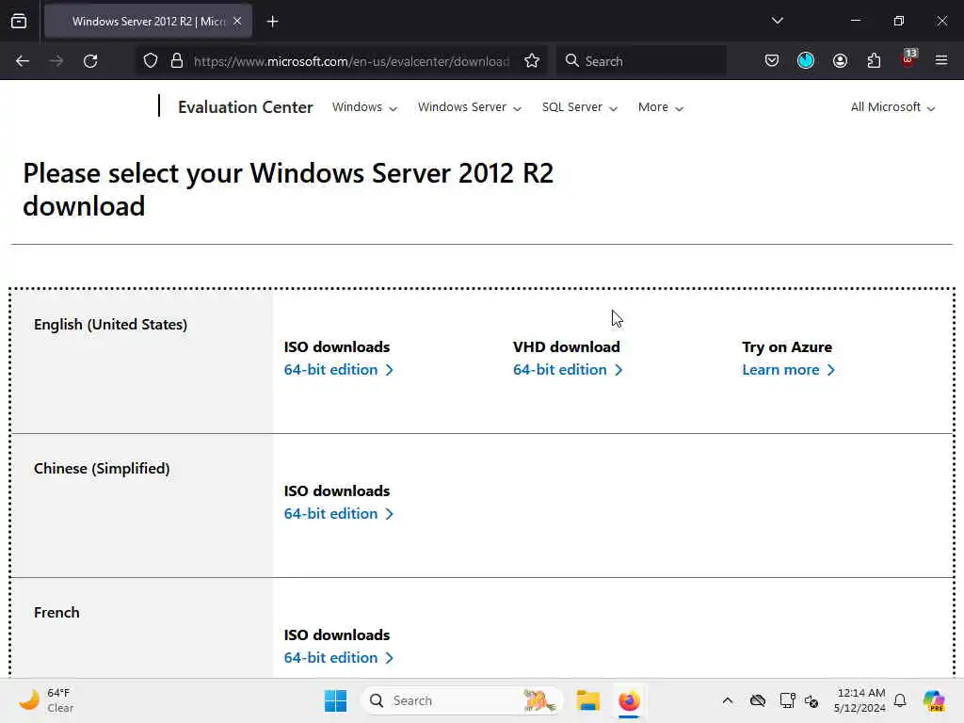Open the red extension with badge 13
964x723 pixels.
[x=908, y=59]
